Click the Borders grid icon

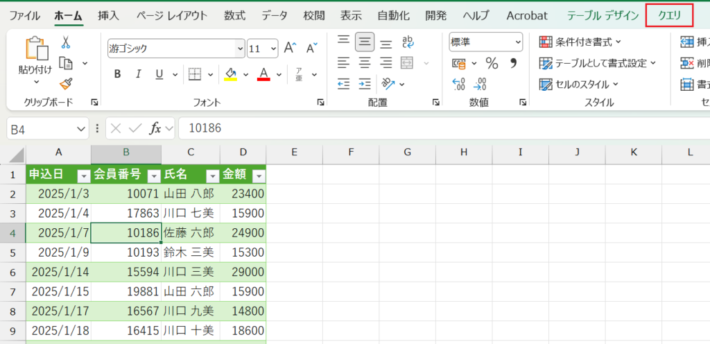click(x=195, y=74)
